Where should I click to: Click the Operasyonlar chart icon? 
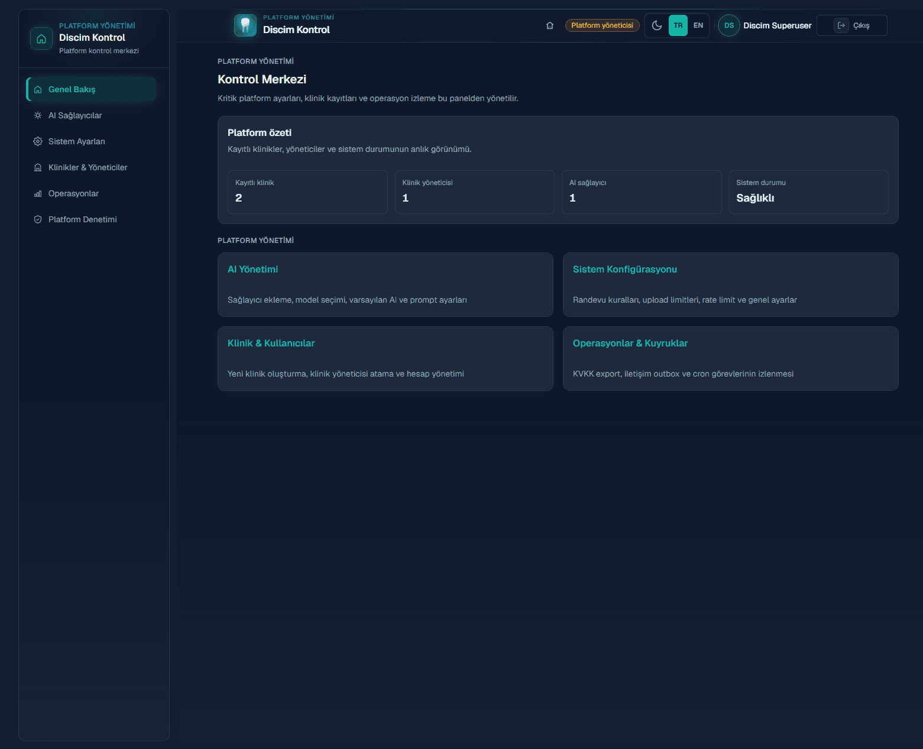tap(38, 193)
